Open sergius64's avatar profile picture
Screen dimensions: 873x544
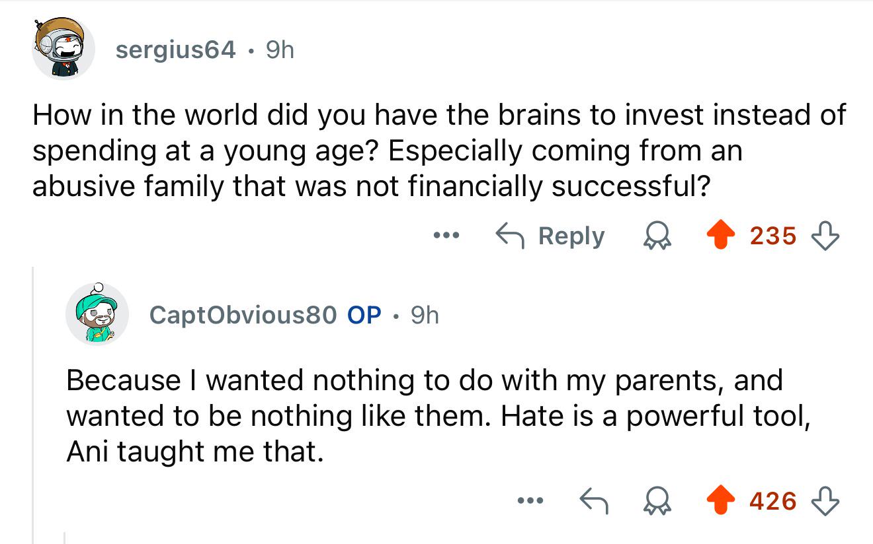click(63, 48)
